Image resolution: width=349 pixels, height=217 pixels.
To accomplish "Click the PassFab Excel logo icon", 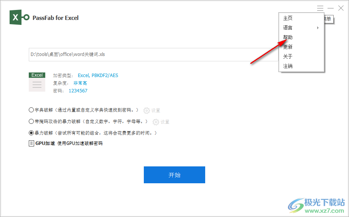I will tap(20, 17).
